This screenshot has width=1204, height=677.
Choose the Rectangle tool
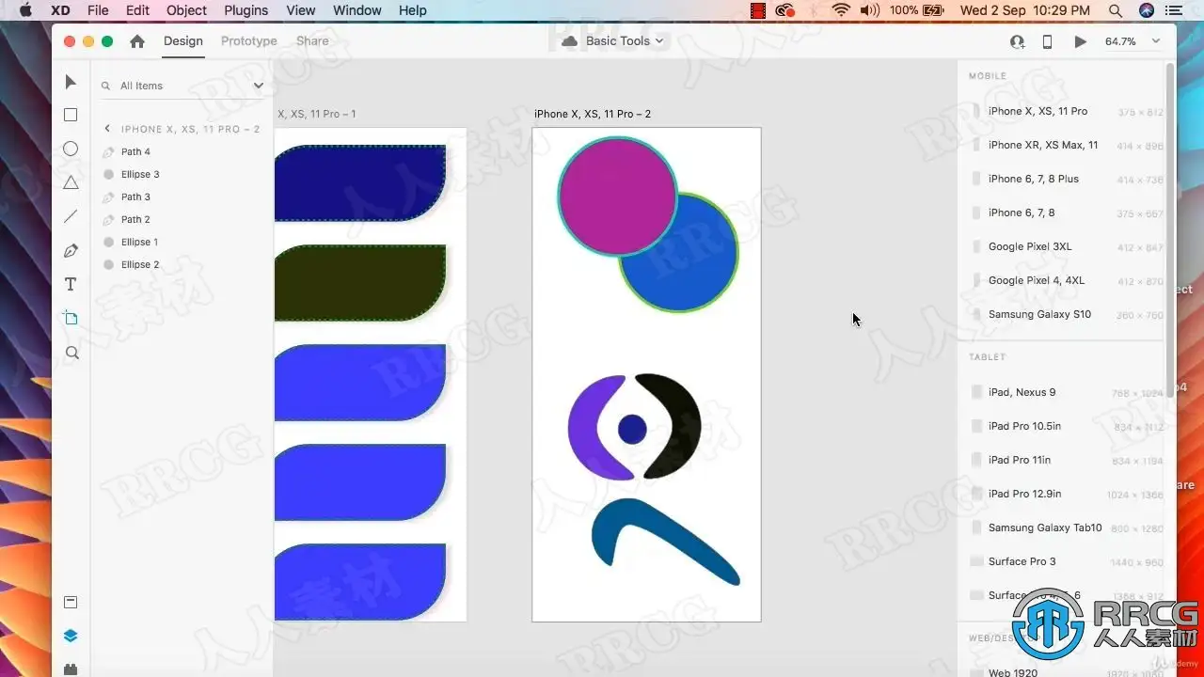point(71,115)
